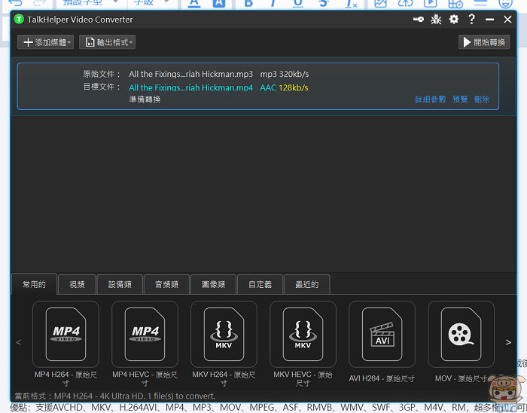Select the AVI H264 original size format icon

tap(382, 334)
